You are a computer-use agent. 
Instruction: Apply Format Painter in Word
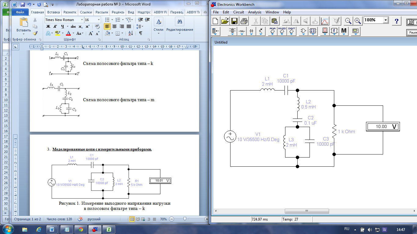[35, 33]
